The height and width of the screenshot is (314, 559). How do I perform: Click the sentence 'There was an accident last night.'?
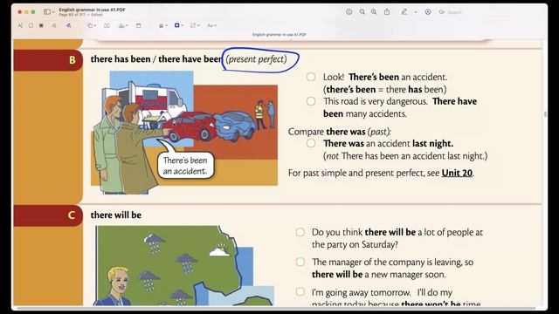tap(388, 143)
